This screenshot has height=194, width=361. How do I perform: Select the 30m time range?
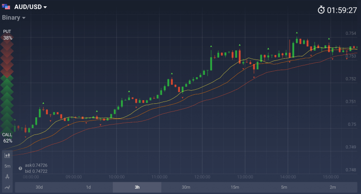point(185,187)
